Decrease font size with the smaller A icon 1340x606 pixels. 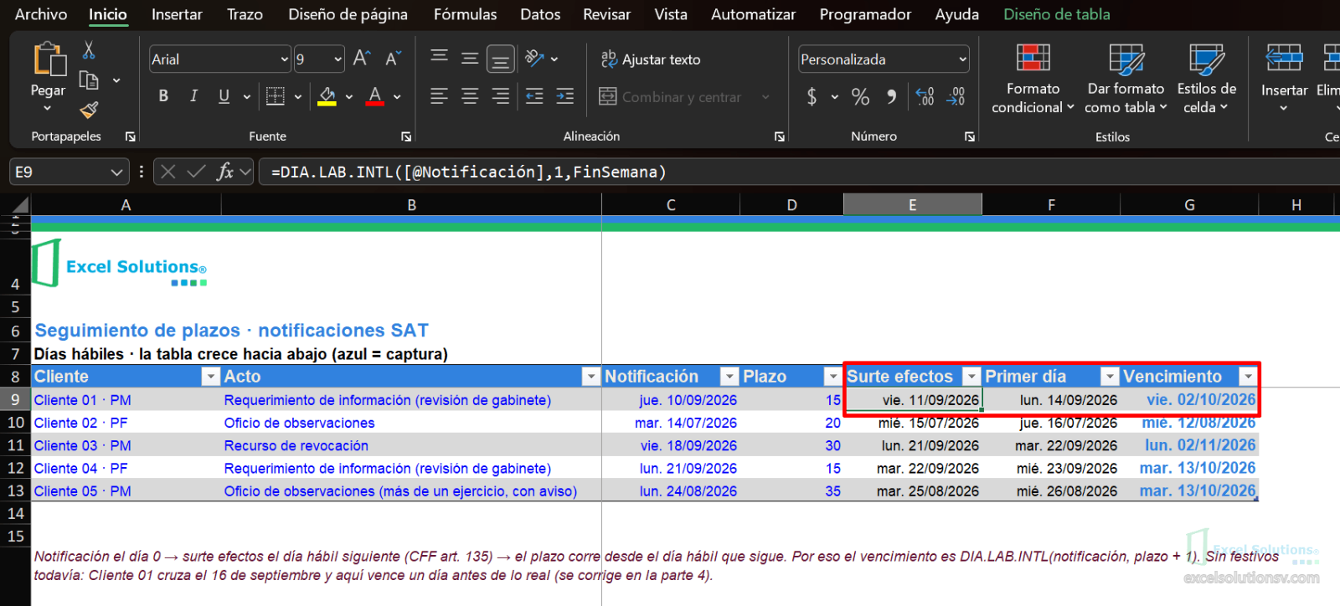(x=392, y=59)
